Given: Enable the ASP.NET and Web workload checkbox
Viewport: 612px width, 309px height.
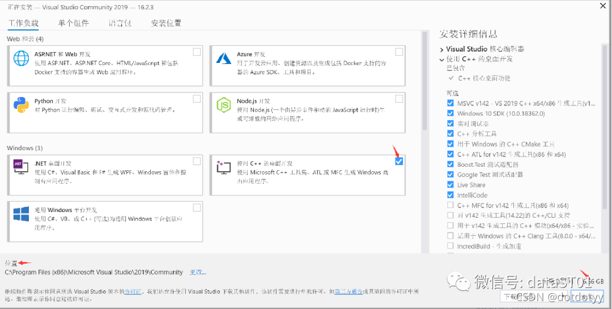Looking at the screenshot, I should (x=197, y=52).
